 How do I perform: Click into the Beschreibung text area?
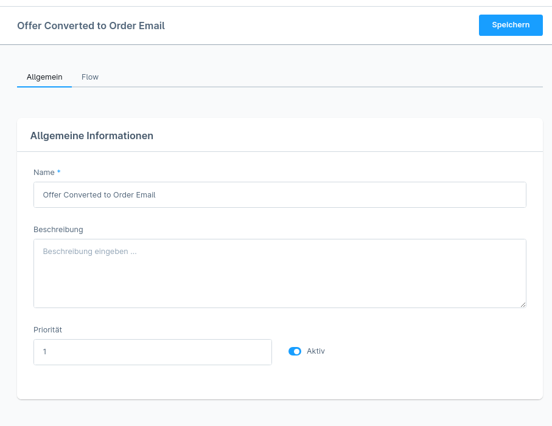tap(280, 273)
